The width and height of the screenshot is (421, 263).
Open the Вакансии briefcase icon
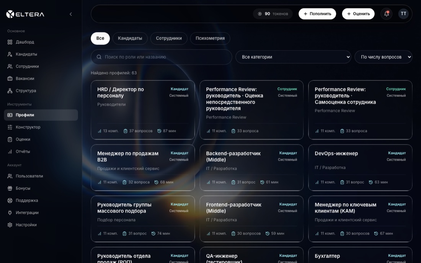point(10,78)
